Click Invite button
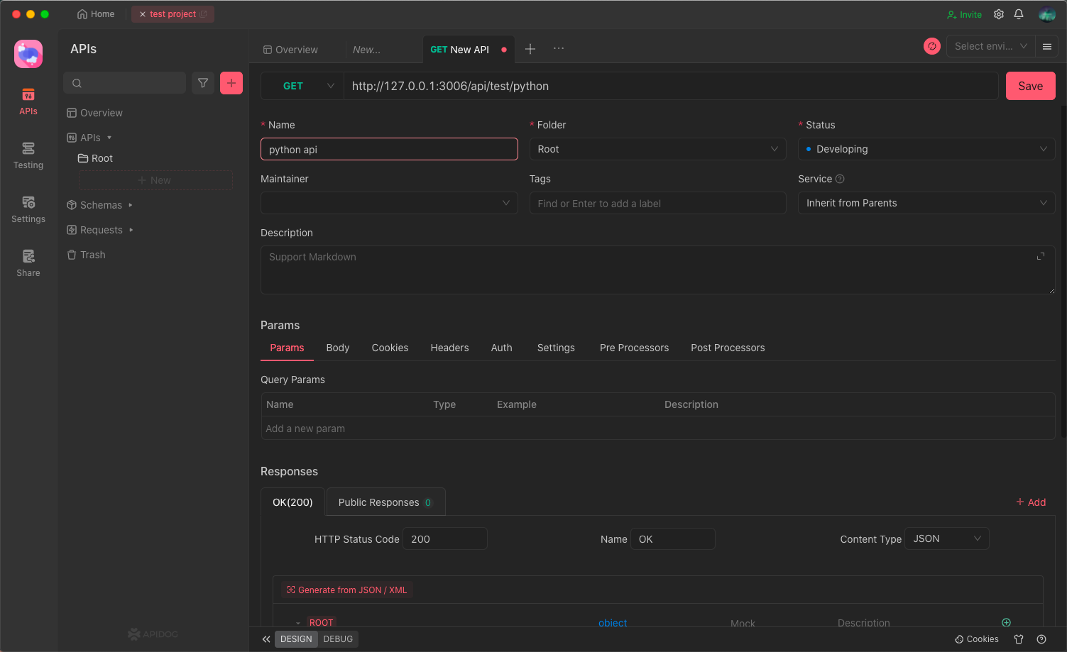Screen dimensions: 1067x652 964,14
